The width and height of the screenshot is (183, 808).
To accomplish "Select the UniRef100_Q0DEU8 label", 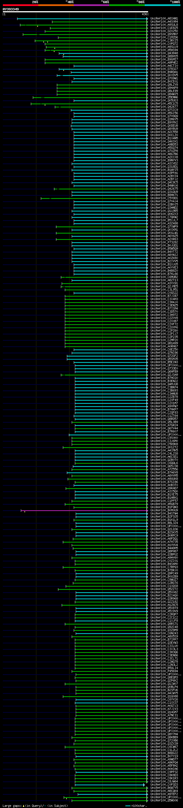I will (164, 126).
